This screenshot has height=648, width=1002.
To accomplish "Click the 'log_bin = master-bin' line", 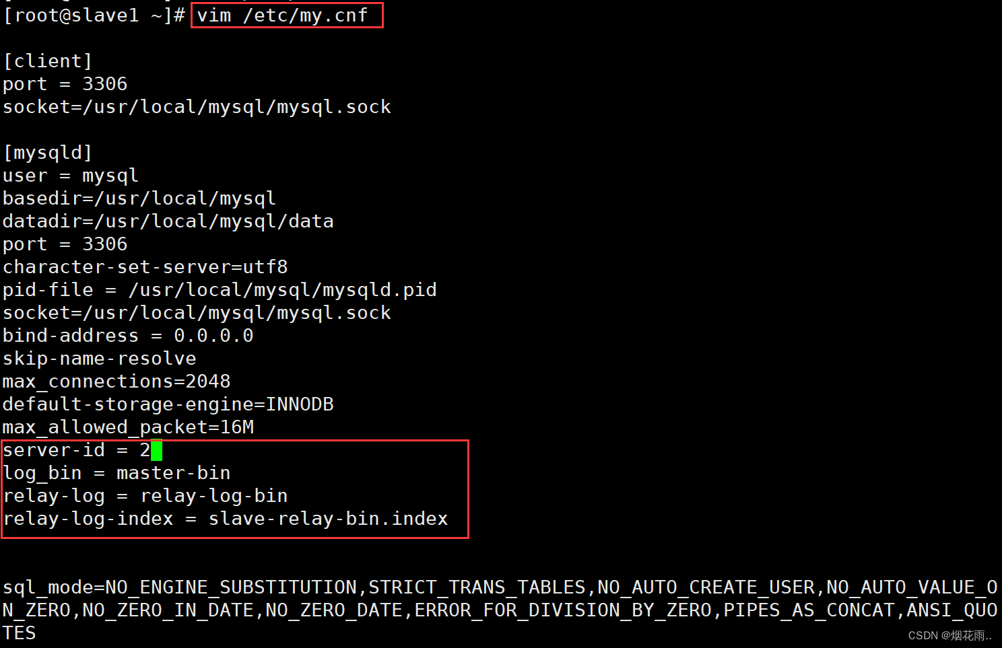I will [x=116, y=473].
